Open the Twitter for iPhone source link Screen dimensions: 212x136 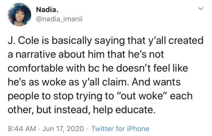[x=120, y=129]
